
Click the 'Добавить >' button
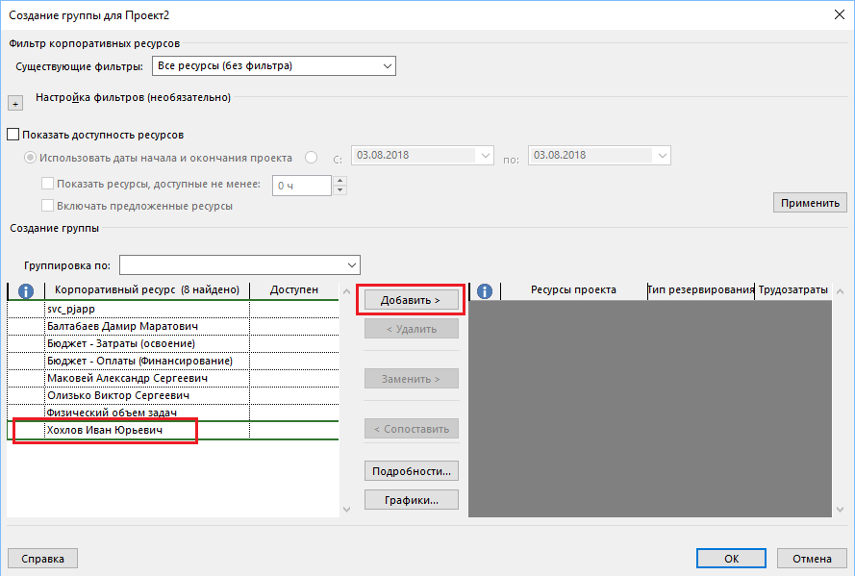[x=411, y=300]
